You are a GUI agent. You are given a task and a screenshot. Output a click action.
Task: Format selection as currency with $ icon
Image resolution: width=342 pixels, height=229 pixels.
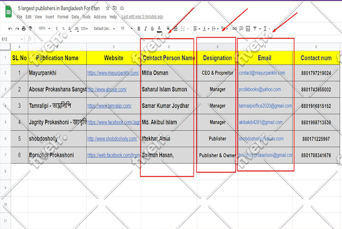point(57,29)
